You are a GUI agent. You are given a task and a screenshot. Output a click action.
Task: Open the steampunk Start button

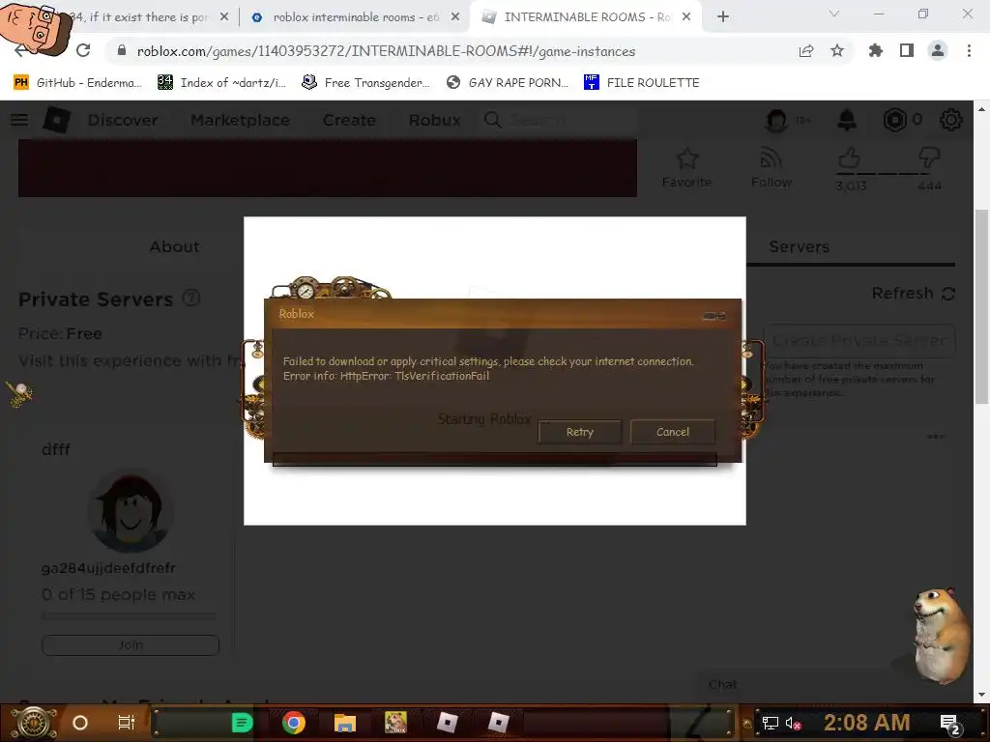pos(34,723)
